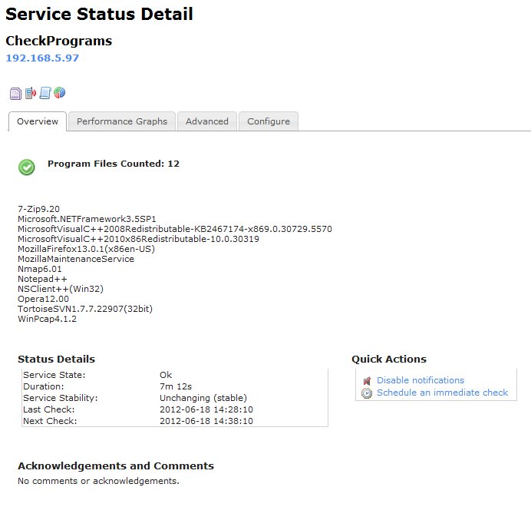The width and height of the screenshot is (531, 507).
Task: Click the TortoiseSVN1.7.7.22907(32bit) line
Action: coord(85,309)
